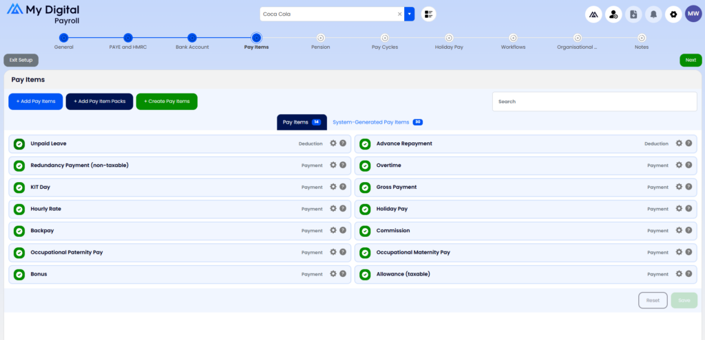Click the green Next button
705x340 pixels.
691,60
